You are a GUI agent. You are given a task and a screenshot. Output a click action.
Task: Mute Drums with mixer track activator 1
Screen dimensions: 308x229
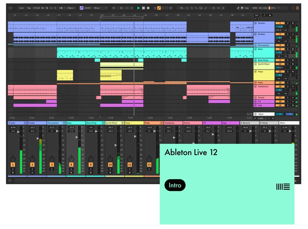(13, 165)
